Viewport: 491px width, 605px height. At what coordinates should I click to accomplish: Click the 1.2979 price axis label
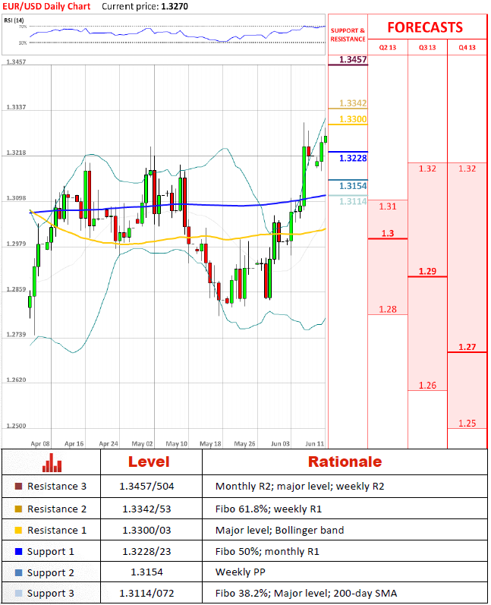point(16,244)
